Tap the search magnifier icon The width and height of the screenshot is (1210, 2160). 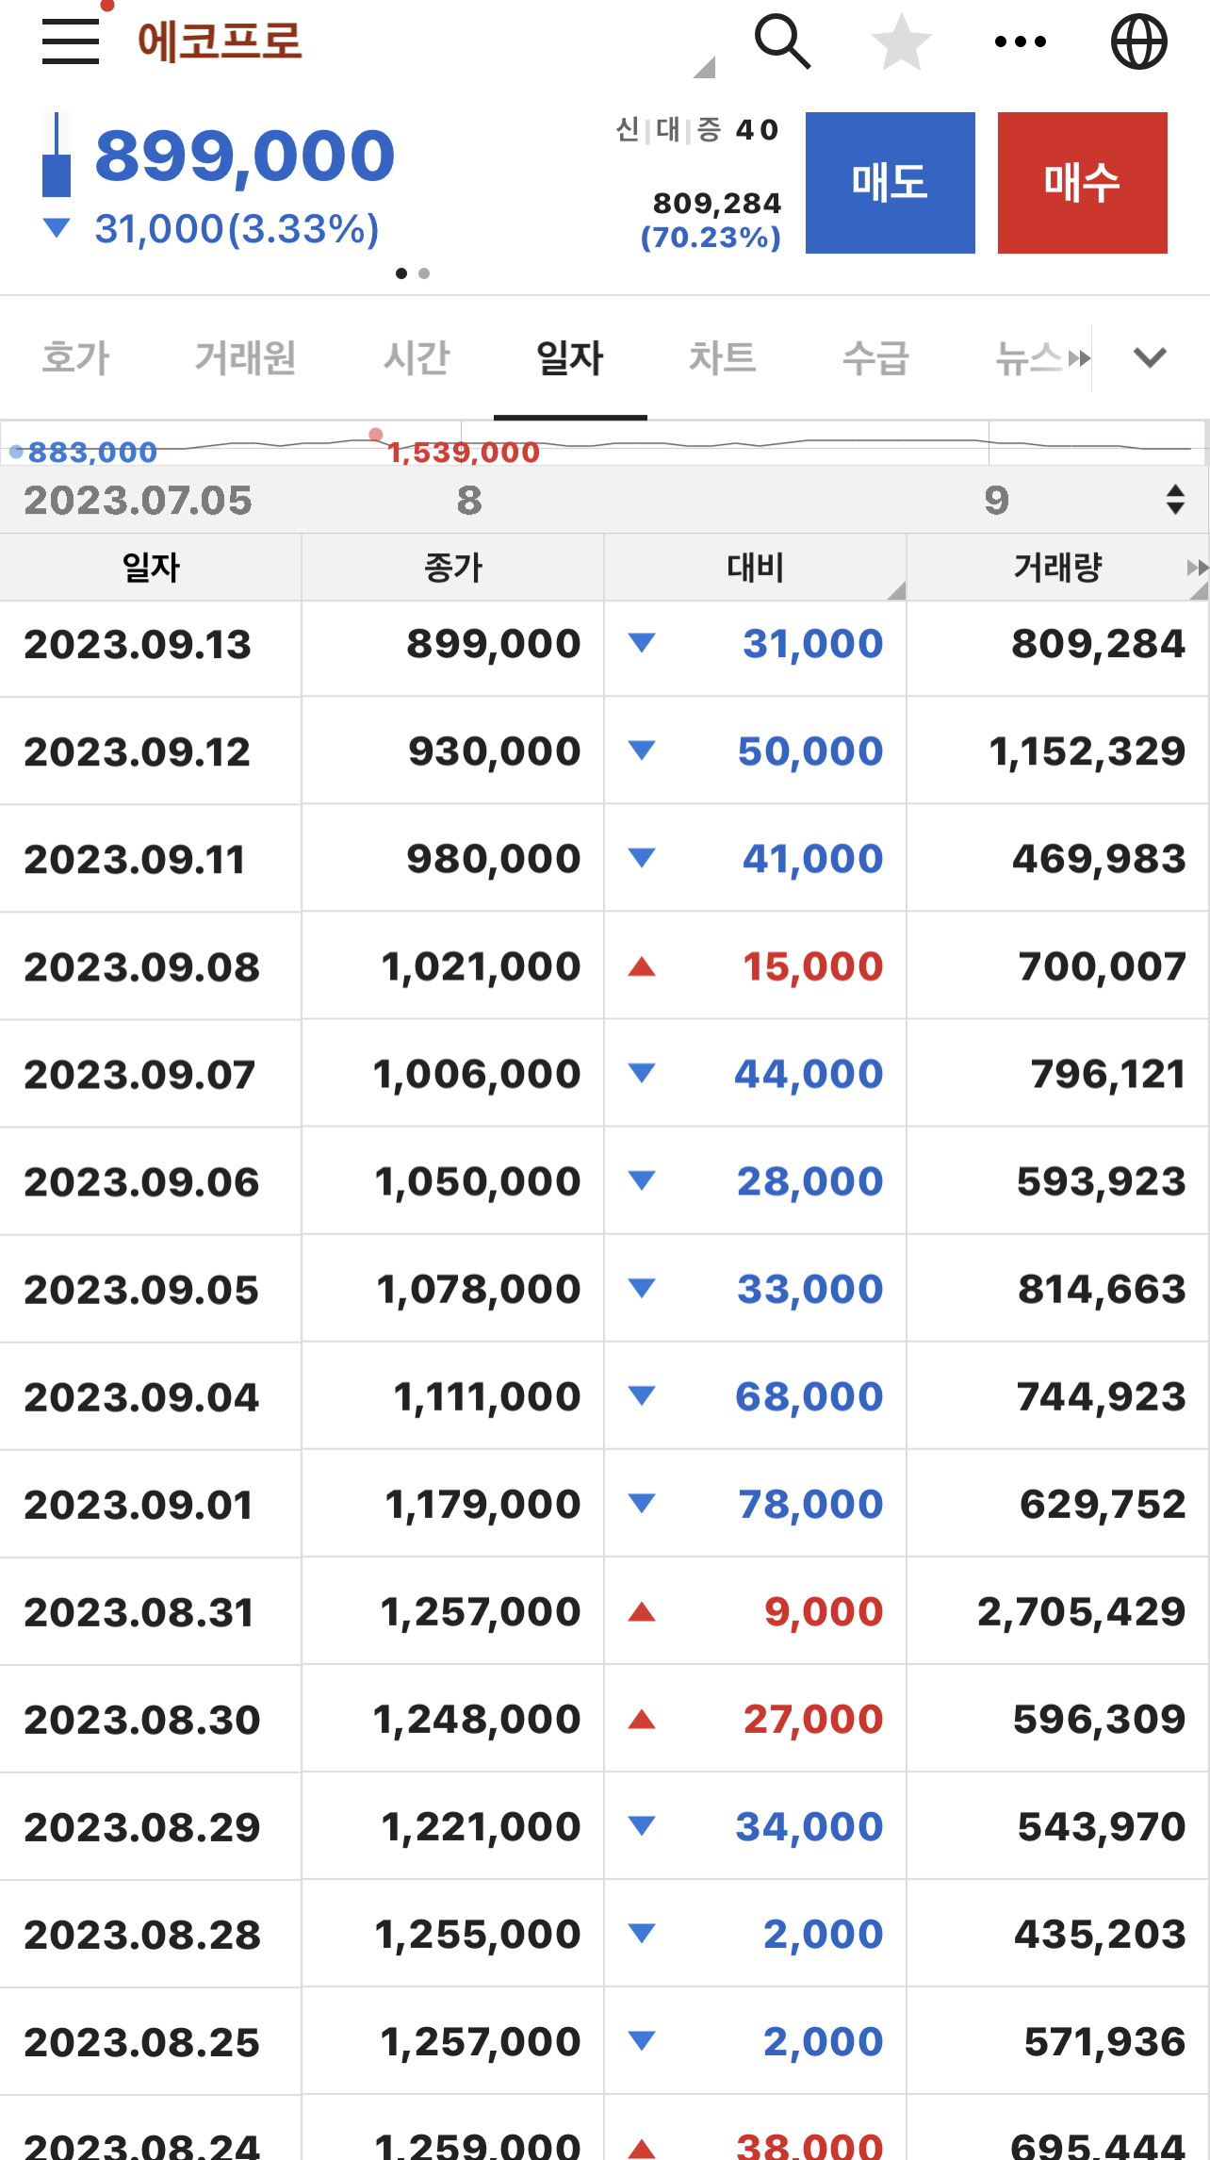pos(782,41)
